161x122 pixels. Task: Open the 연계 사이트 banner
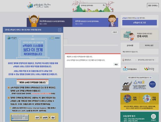[139, 35]
